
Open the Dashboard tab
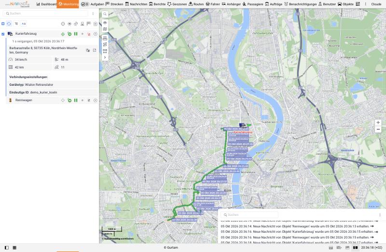point(46,4)
